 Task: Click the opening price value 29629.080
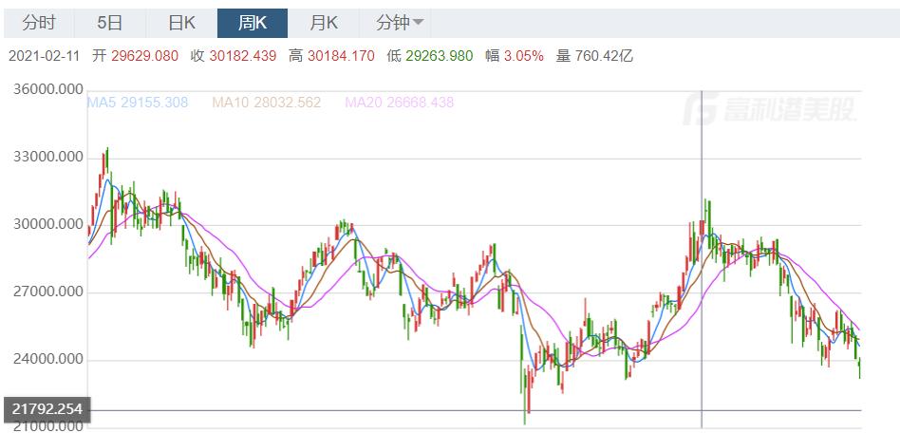coord(144,56)
